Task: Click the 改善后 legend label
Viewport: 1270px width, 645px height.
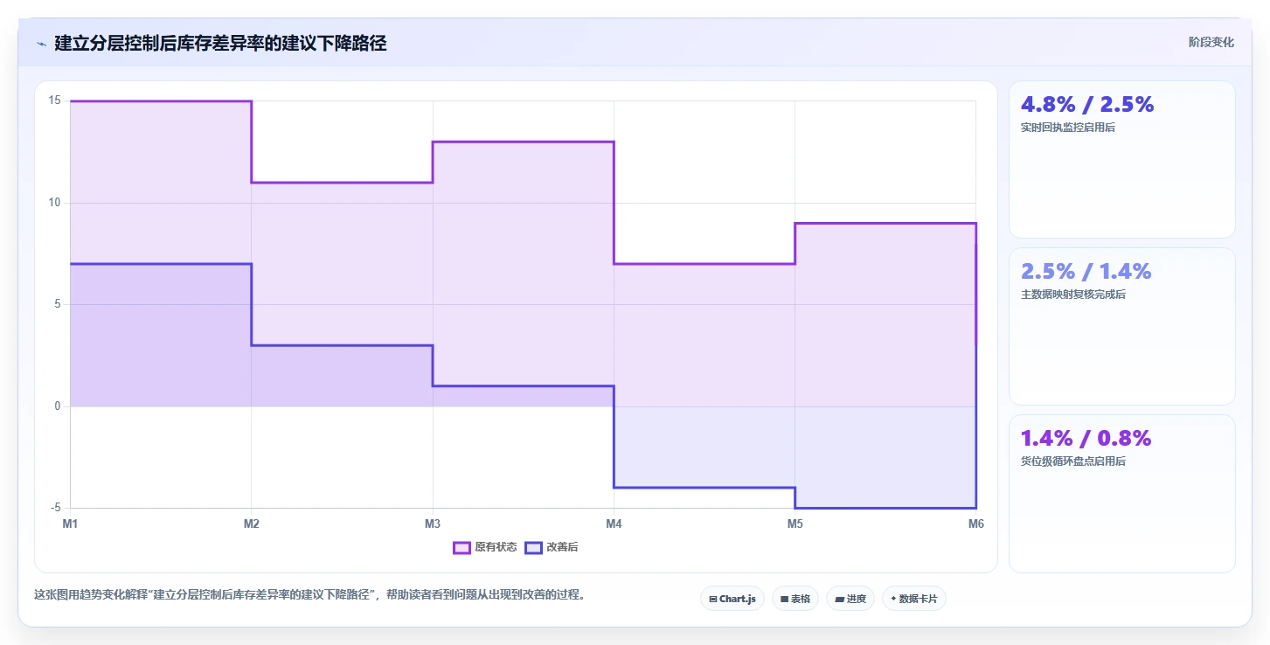Action: point(562,548)
